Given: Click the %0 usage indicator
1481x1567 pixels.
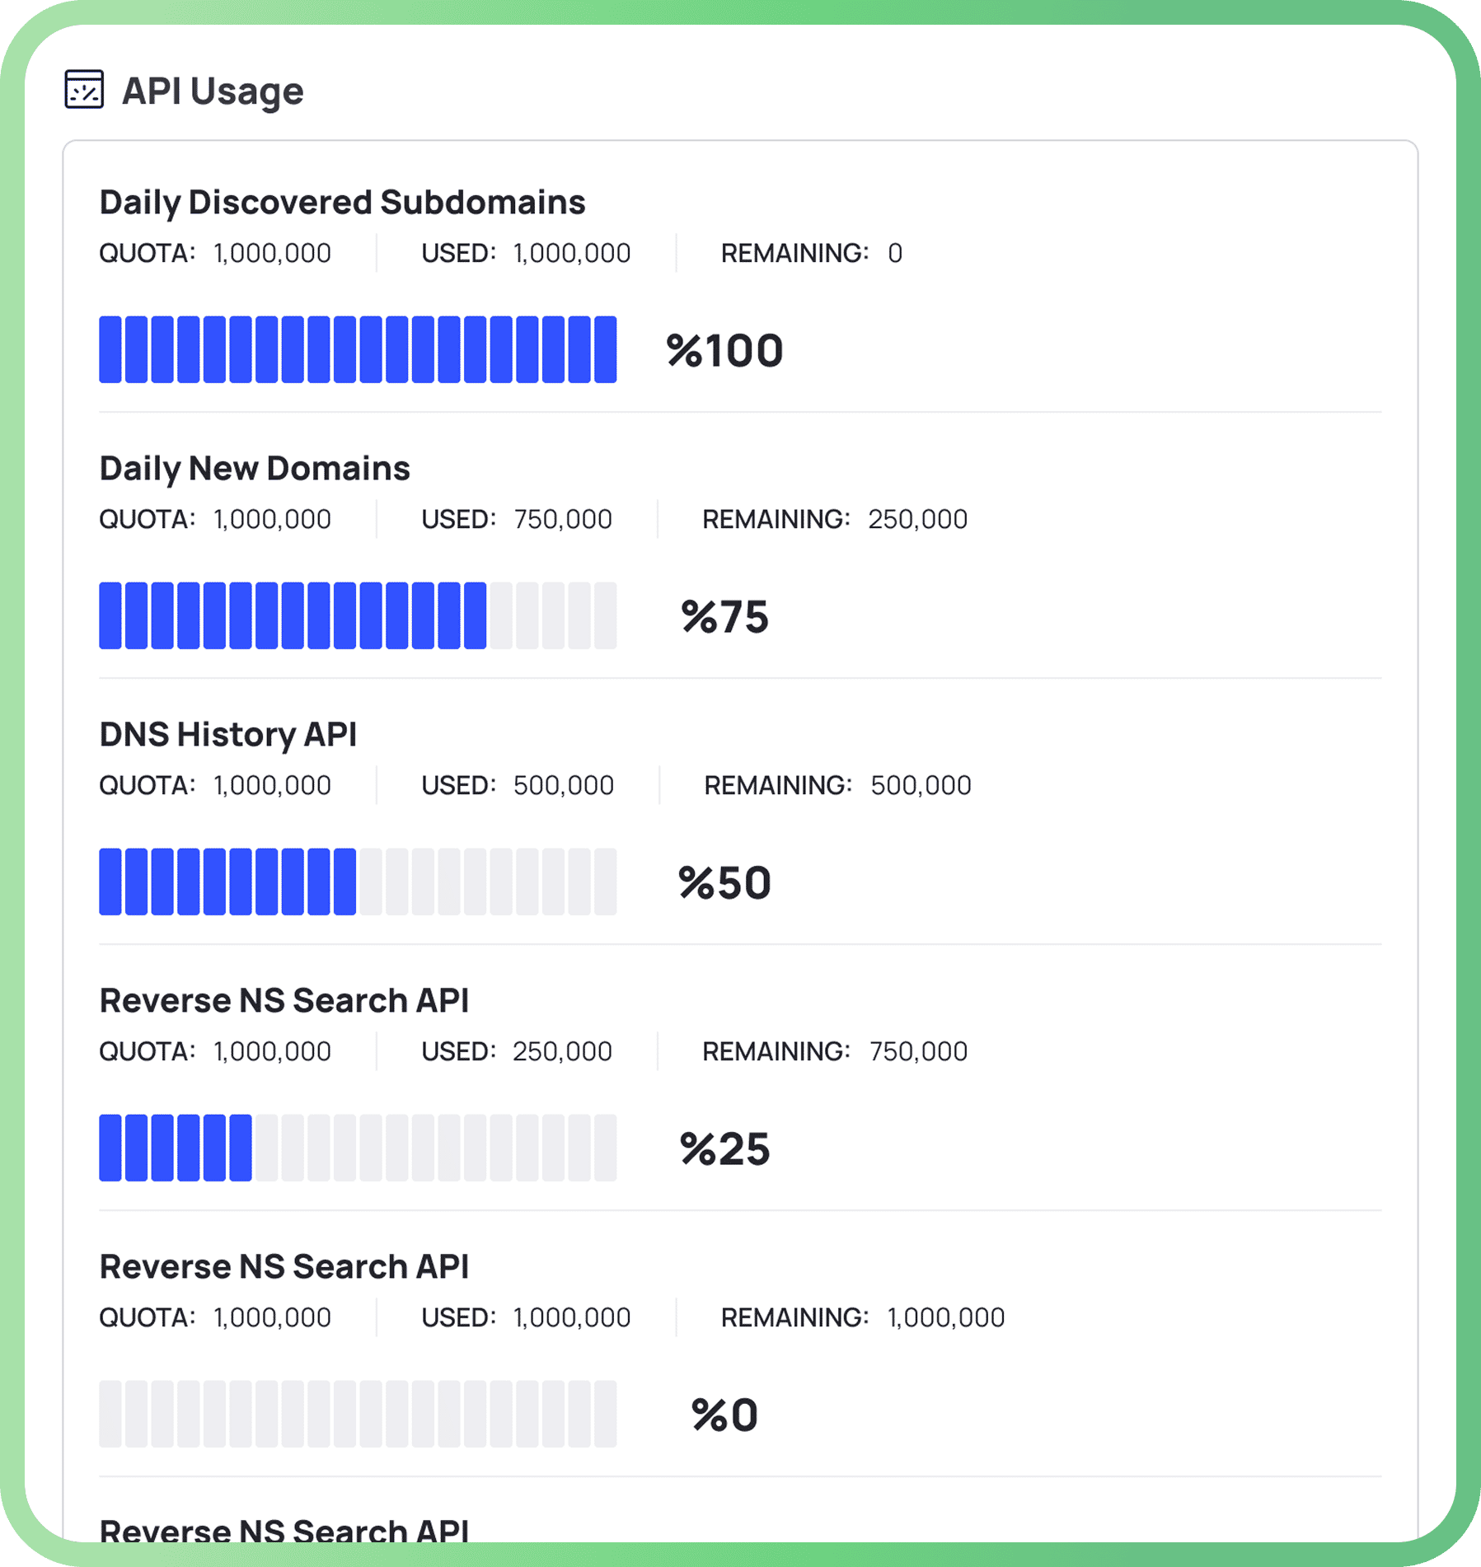Looking at the screenshot, I should [x=722, y=1414].
